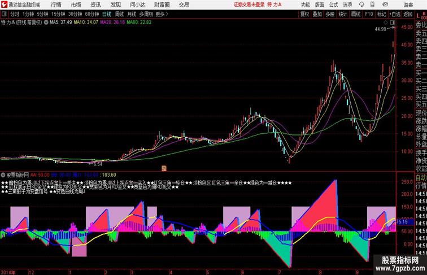Click the orange marker icon below the main chart

(164, 168)
